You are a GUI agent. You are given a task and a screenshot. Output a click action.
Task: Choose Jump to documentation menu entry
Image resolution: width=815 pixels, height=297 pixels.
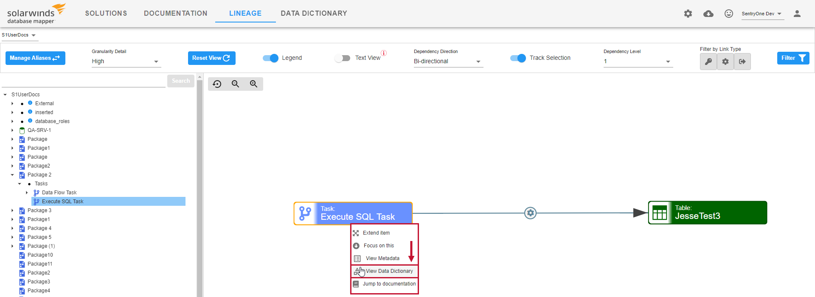pyautogui.click(x=384, y=284)
